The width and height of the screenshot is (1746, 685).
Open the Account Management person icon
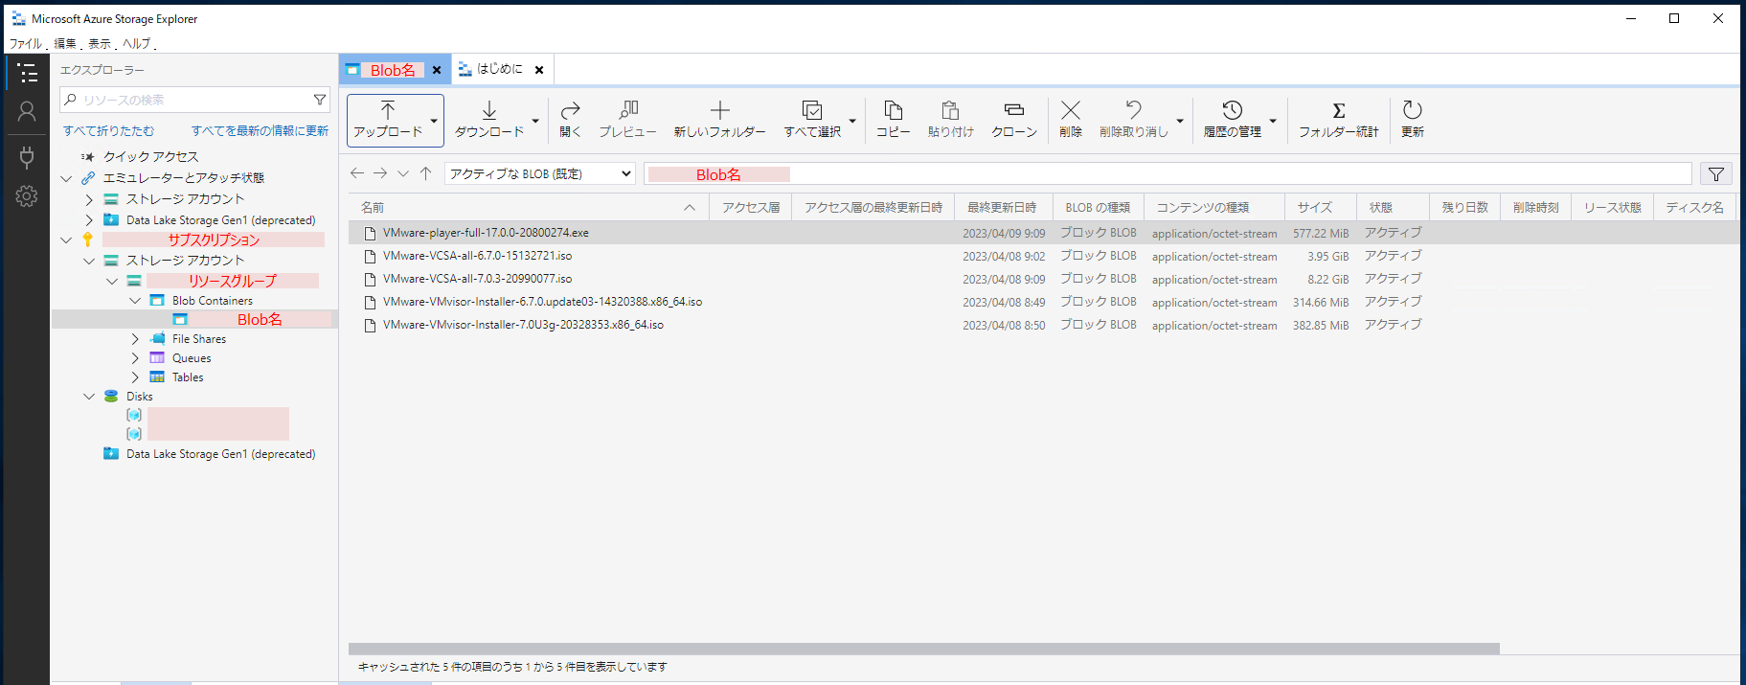pos(27,111)
